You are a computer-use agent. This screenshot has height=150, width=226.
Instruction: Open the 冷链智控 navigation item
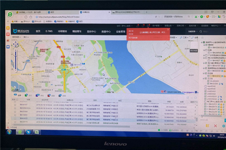[x=62, y=31]
